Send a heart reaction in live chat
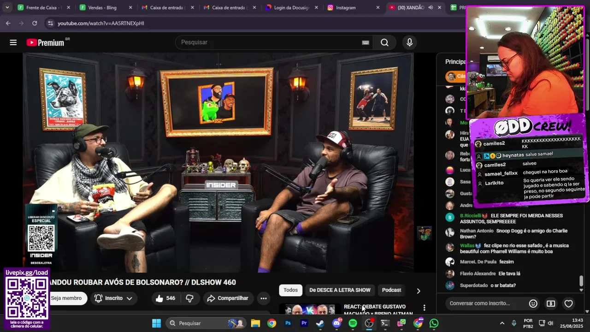 (569, 303)
